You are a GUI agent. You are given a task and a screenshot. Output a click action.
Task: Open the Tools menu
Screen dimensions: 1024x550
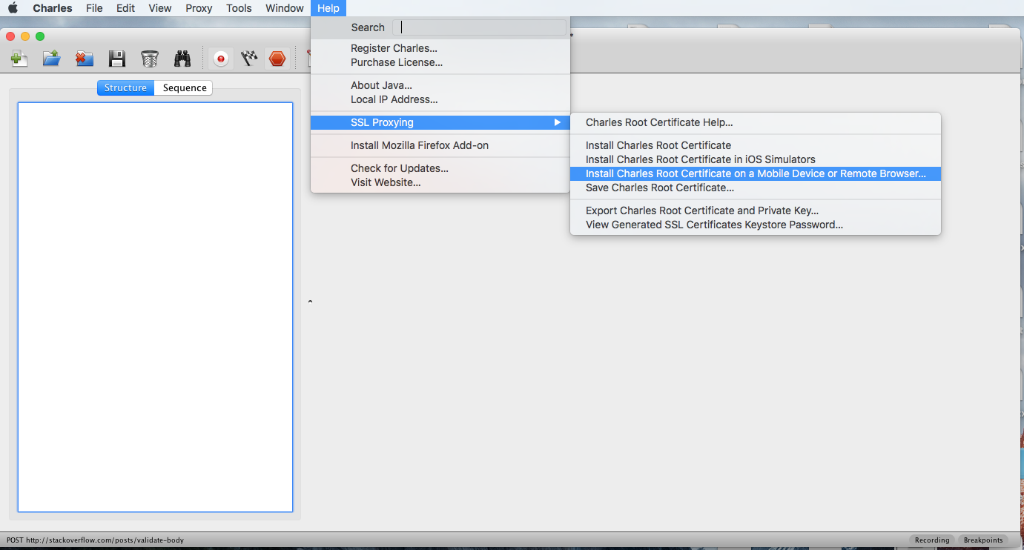pos(239,8)
